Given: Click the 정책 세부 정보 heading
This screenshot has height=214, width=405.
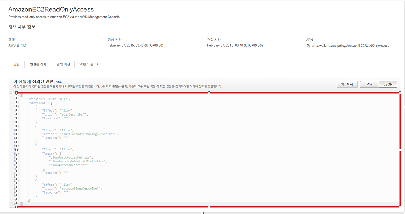Looking at the screenshot, I should point(22,27).
